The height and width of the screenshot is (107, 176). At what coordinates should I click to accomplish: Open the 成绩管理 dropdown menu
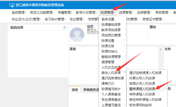(144, 13)
